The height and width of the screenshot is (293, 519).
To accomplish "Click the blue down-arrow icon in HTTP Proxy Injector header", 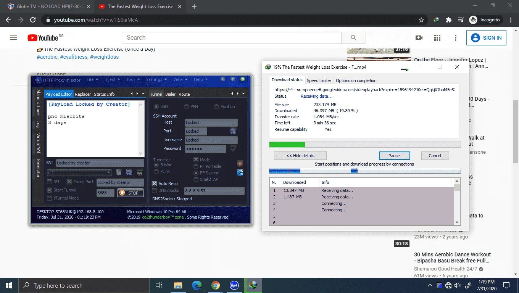I will click(x=223, y=79).
